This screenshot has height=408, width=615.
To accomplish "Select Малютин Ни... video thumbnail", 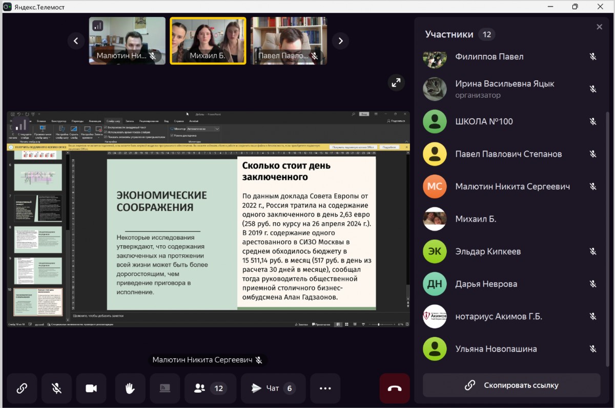I will coord(127,40).
